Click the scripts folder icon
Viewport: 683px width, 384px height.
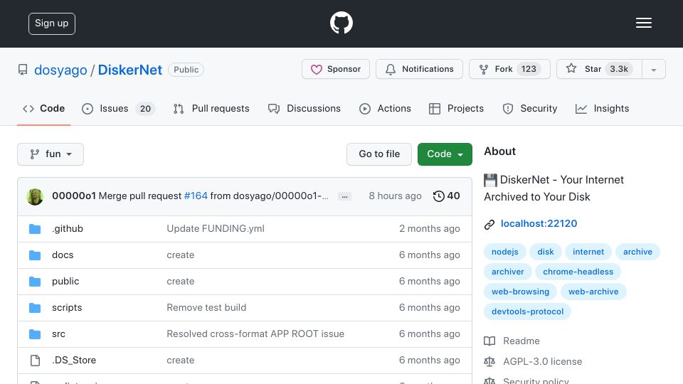tap(35, 308)
